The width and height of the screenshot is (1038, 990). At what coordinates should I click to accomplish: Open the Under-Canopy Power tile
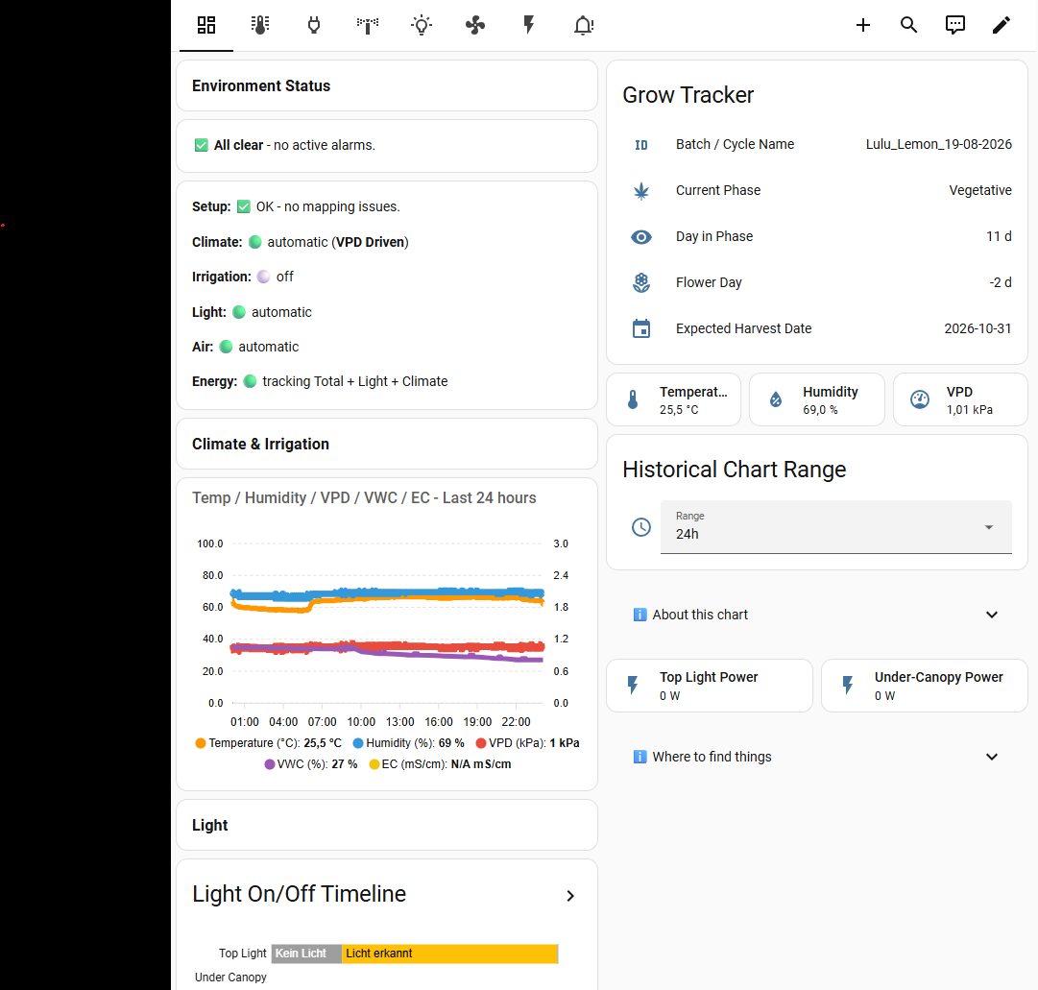tap(925, 686)
